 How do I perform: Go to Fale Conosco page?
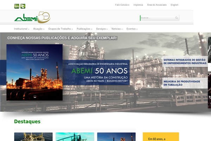(122, 5)
